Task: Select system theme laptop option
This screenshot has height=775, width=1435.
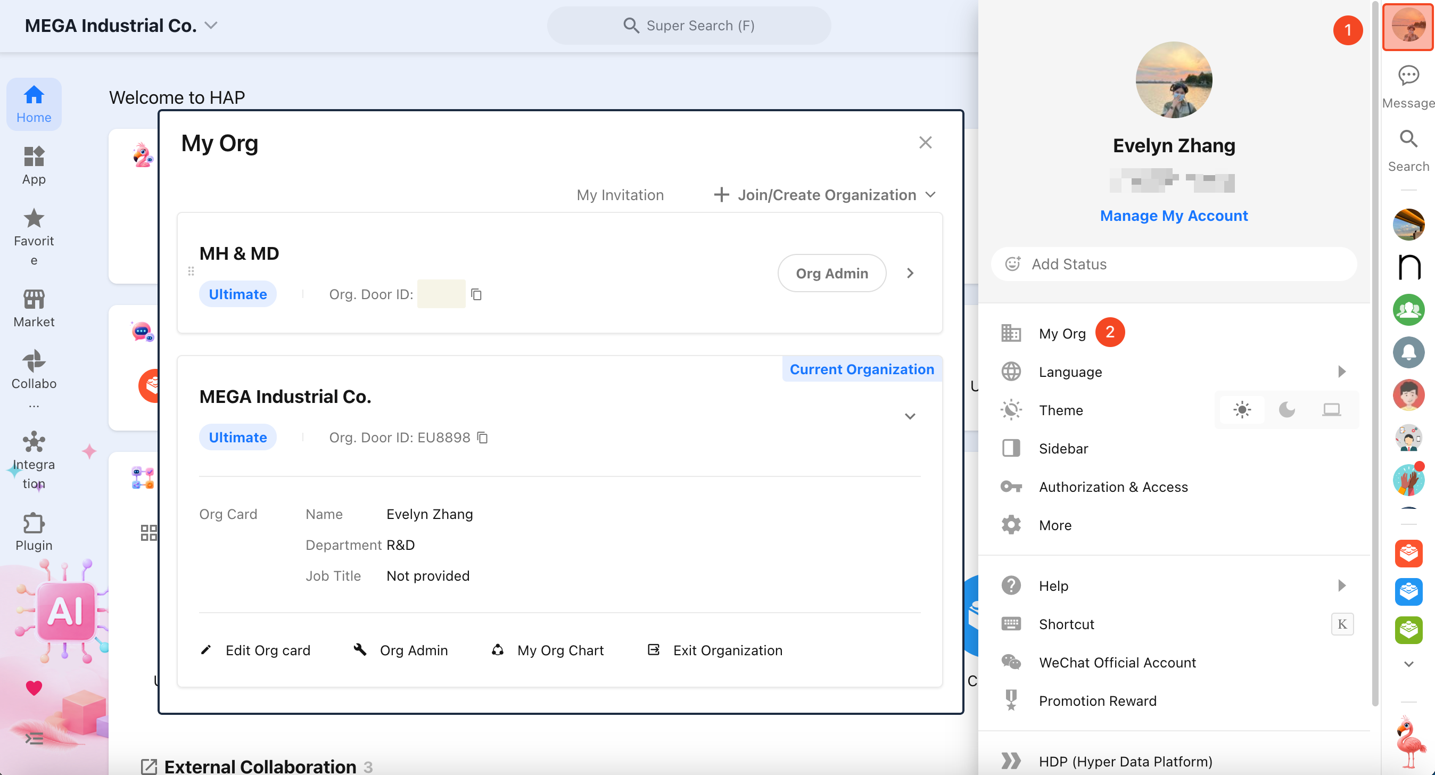Action: click(x=1331, y=410)
